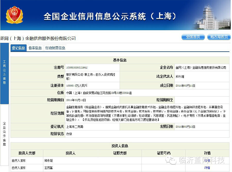The image size is (232, 172).
Task: Open 详情 link for investor 郑永雄
Action: pos(207,160)
